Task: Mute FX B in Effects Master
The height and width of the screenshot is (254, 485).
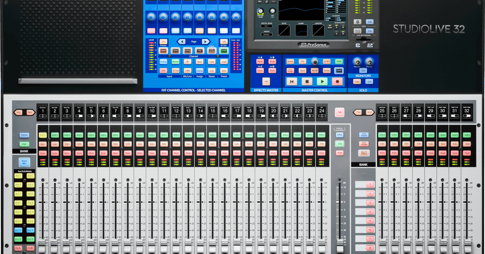Action: pos(272,61)
